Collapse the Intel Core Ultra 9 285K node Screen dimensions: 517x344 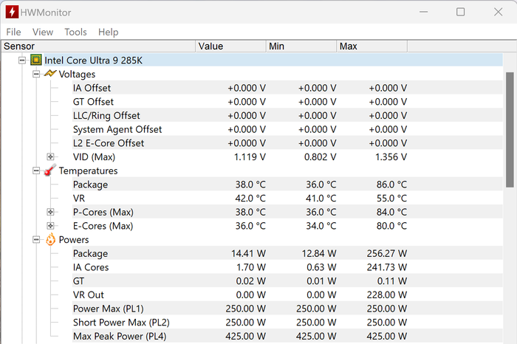[21, 61]
